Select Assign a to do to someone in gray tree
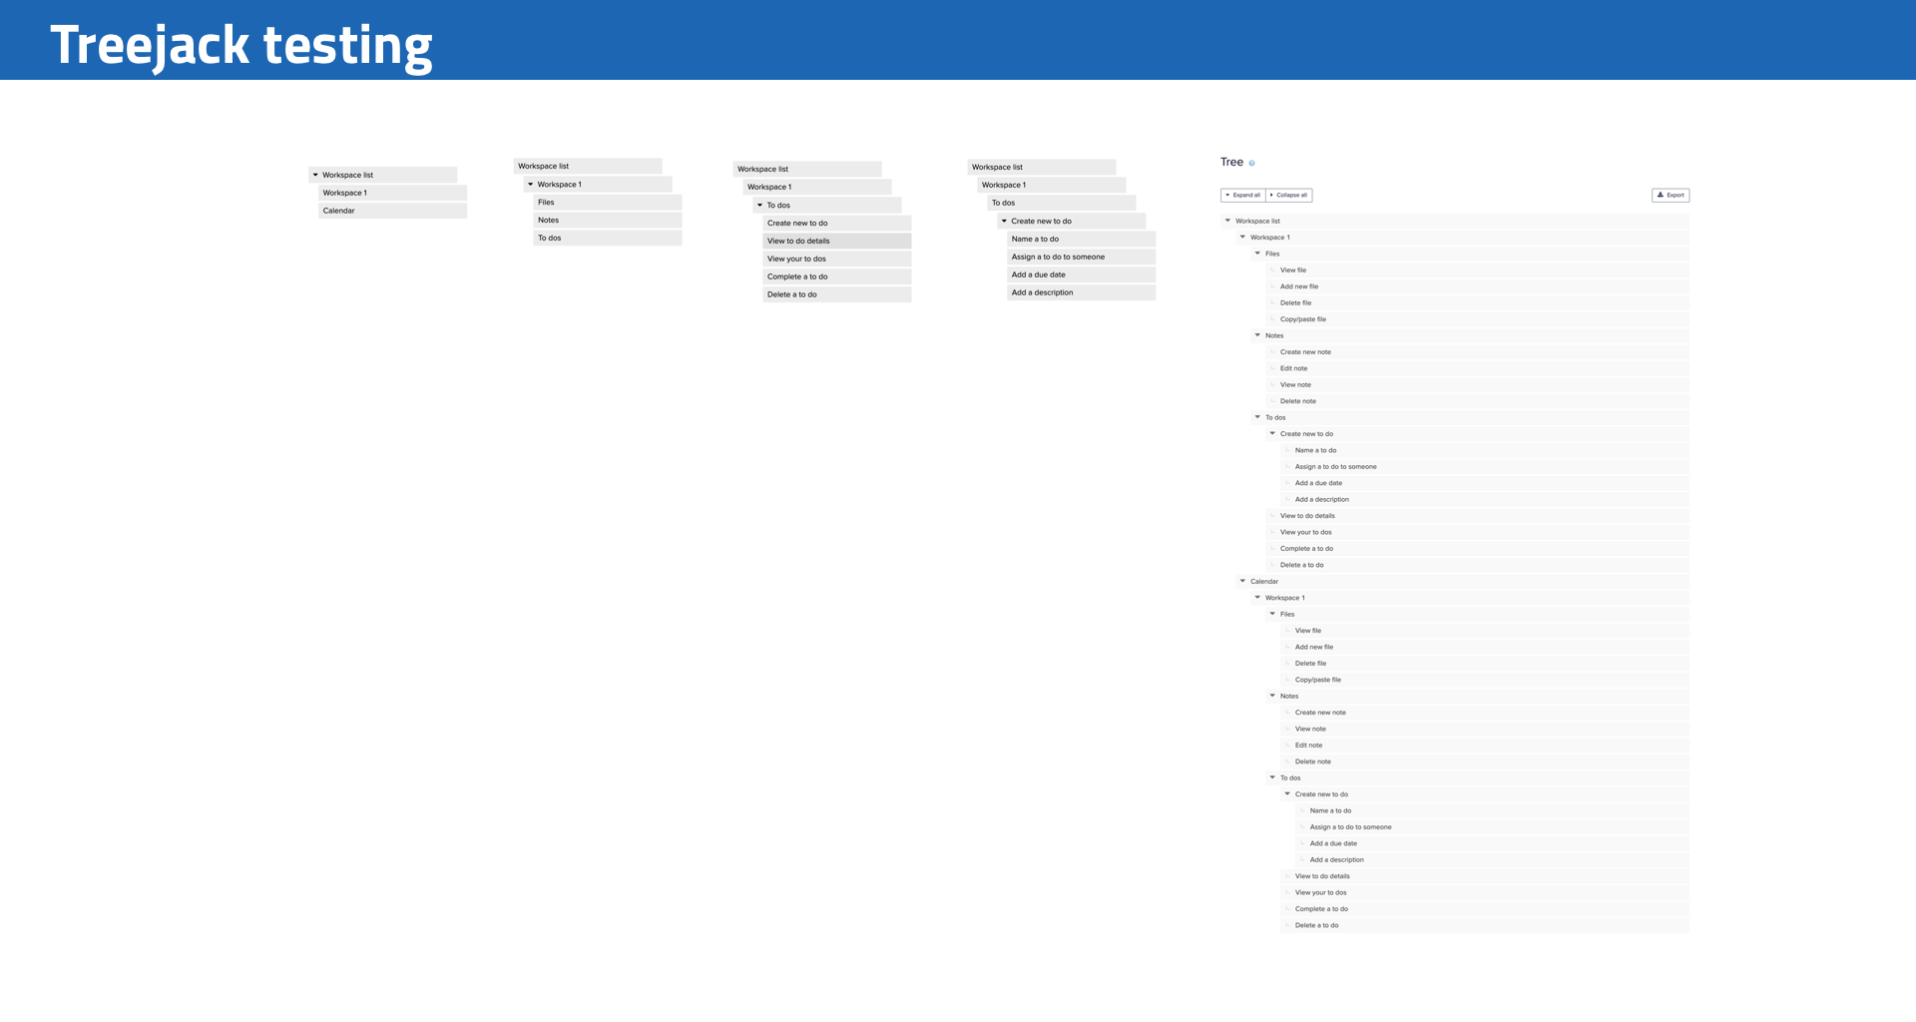1916x1022 pixels. click(x=1058, y=257)
